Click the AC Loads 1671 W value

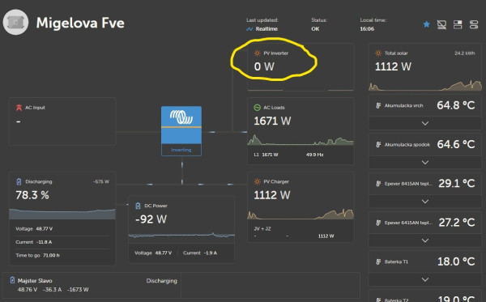272,121
